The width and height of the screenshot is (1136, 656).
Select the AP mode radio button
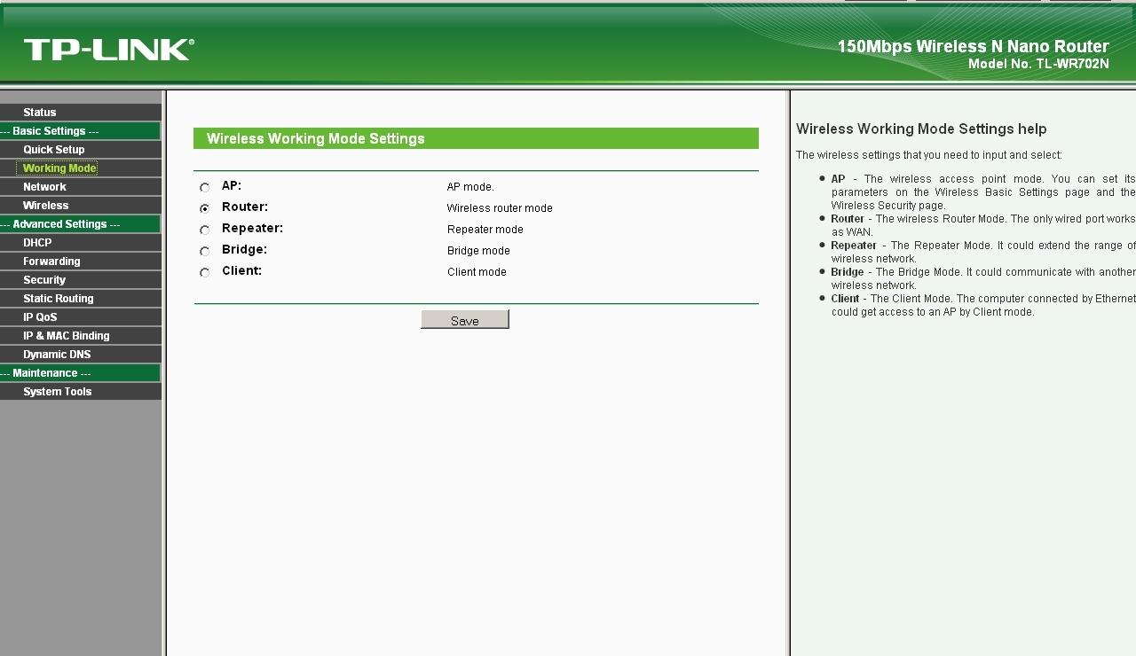click(x=205, y=187)
